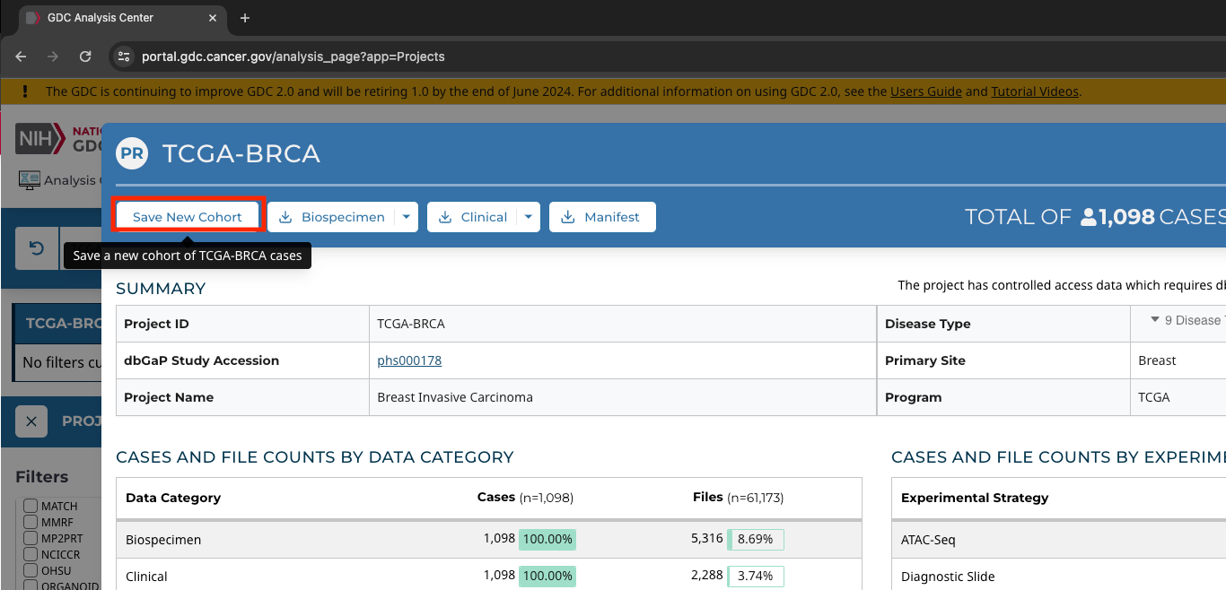Open a new browser tab with plus button

[x=245, y=18]
